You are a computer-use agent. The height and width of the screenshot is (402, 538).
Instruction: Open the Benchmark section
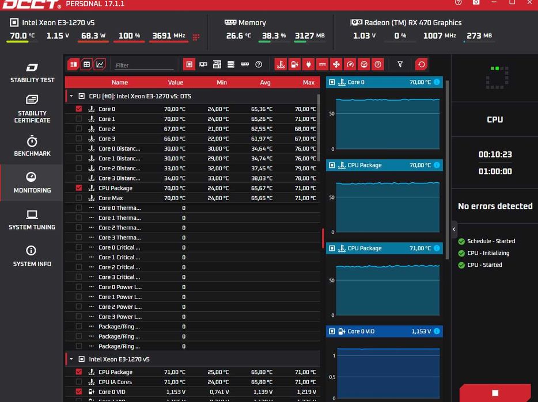[32, 146]
